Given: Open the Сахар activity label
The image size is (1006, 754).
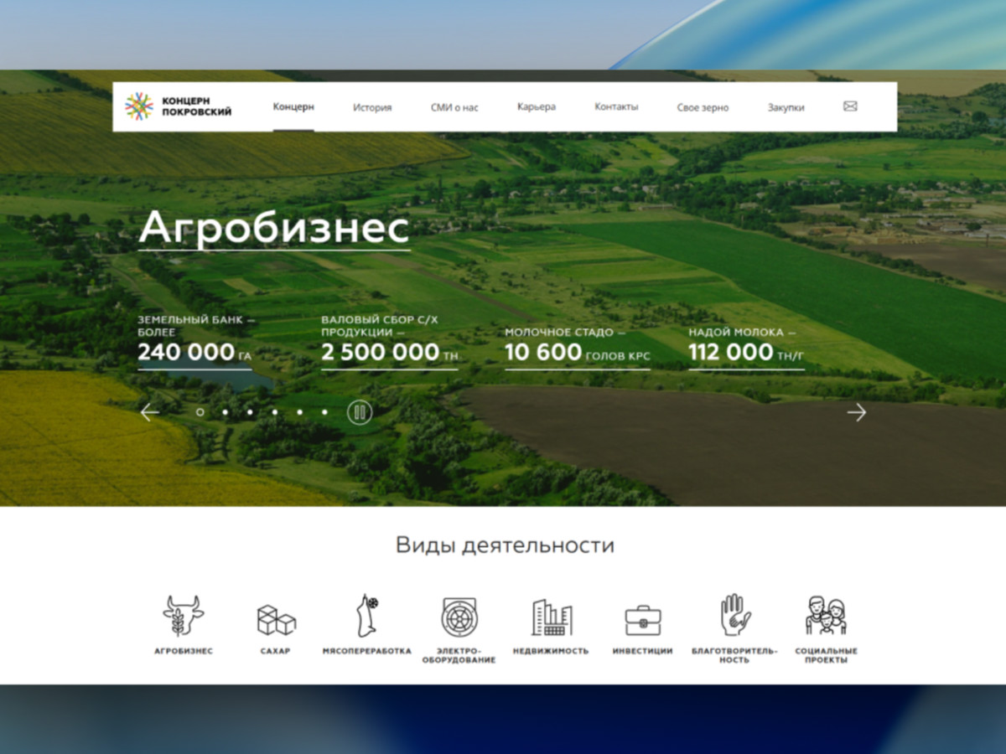Looking at the screenshot, I should point(276,651).
